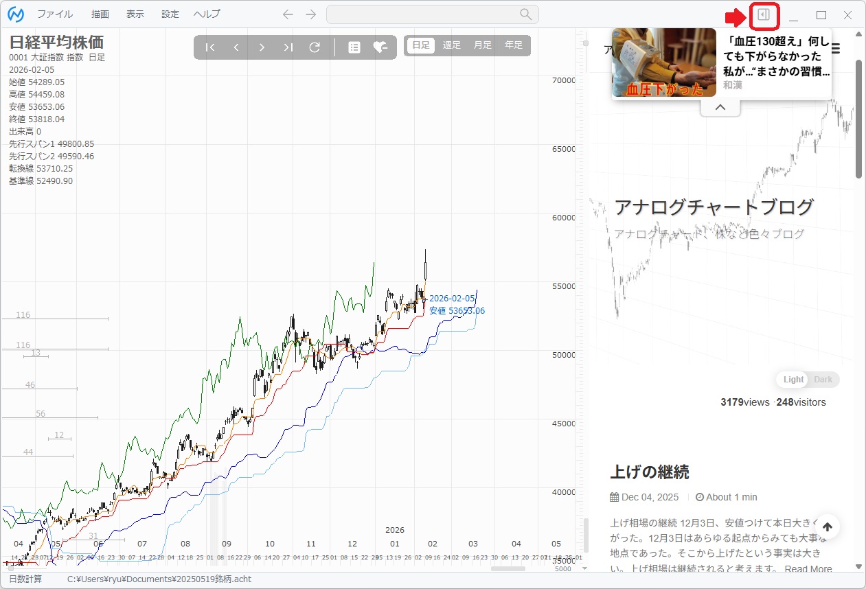Viewport: 866px width, 589px height.
Task: Select the 年足 yearly period
Action: (514, 45)
